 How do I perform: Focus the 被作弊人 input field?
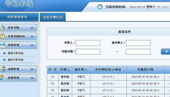click(x=138, y=43)
